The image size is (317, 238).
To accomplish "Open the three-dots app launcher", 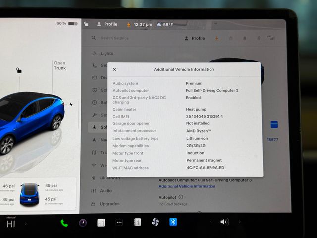I will pos(119,223).
